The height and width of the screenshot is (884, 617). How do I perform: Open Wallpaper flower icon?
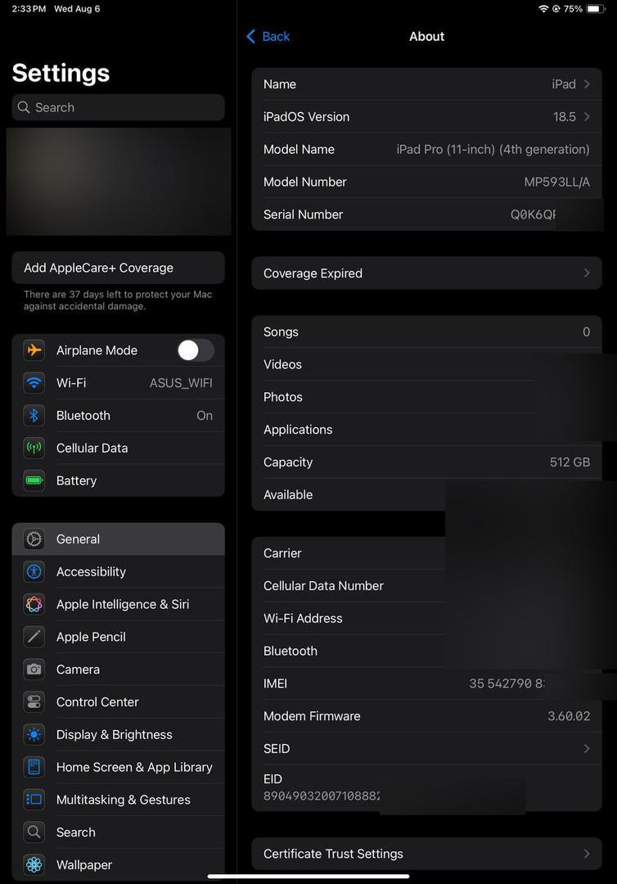[x=34, y=865]
